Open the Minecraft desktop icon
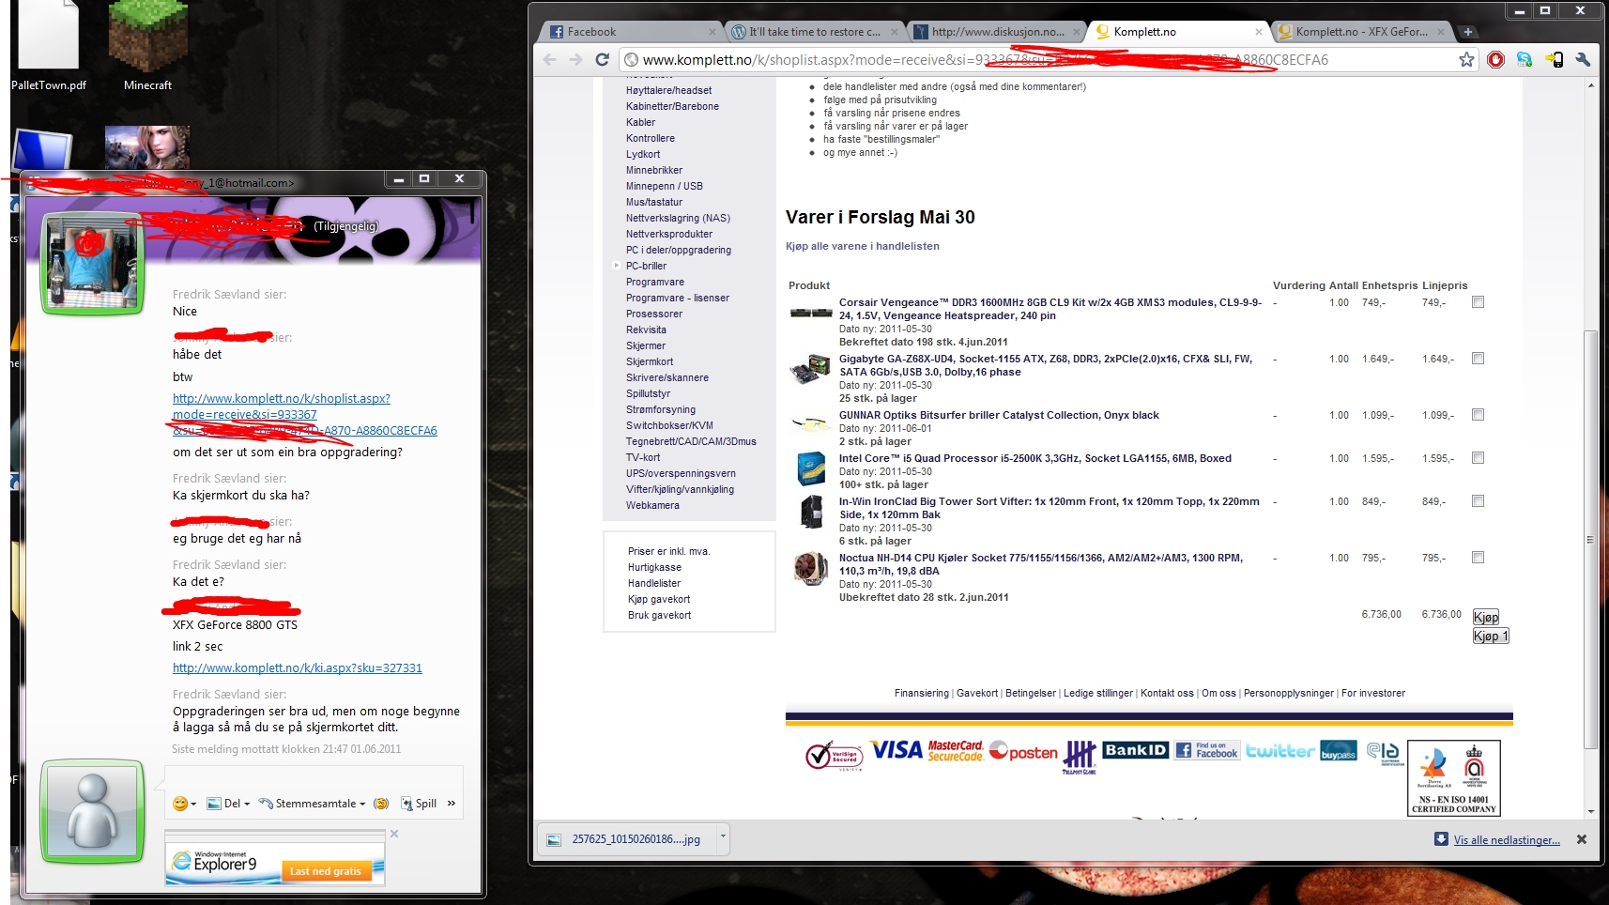1609x905 pixels. 147,47
